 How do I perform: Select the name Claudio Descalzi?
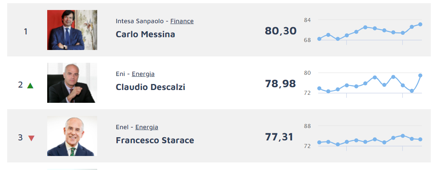pos(150,87)
